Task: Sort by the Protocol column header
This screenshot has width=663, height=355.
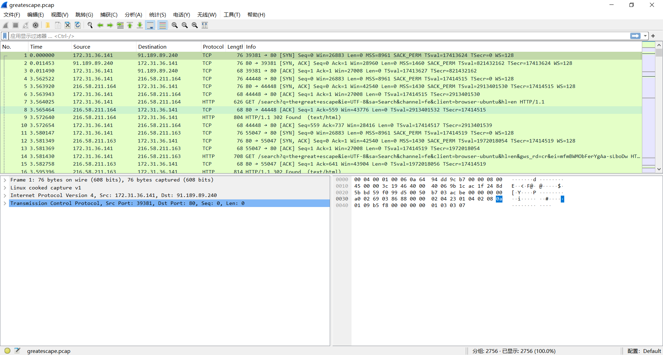Action: pos(213,47)
